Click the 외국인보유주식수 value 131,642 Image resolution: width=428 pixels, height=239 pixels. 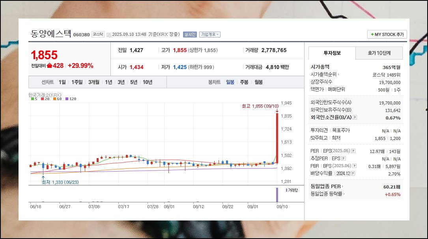(393, 110)
